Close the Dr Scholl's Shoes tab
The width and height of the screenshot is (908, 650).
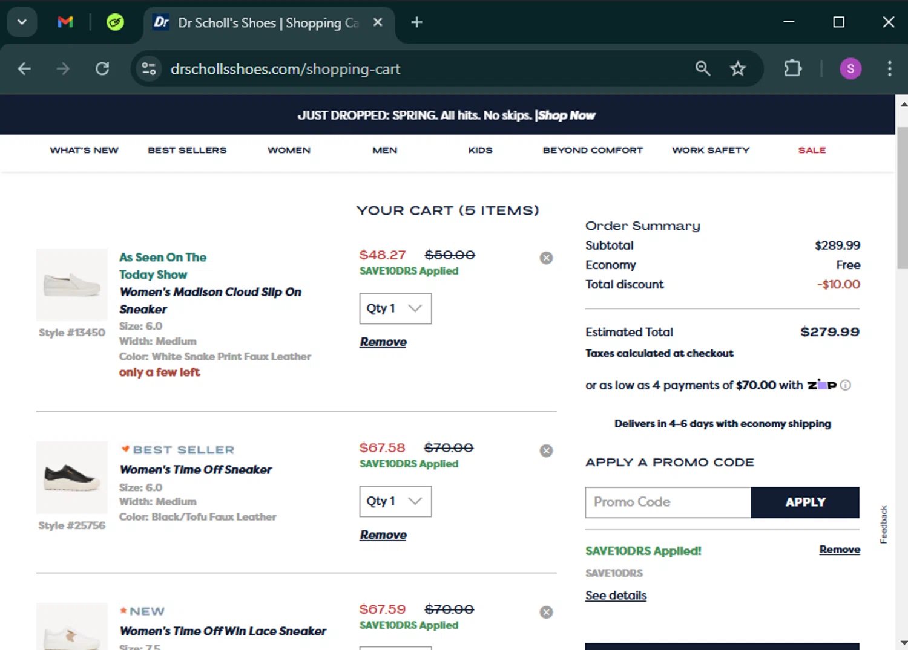pos(378,22)
